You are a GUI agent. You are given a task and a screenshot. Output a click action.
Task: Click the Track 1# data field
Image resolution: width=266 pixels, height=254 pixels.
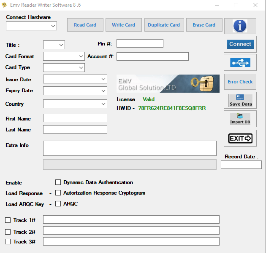131,219
